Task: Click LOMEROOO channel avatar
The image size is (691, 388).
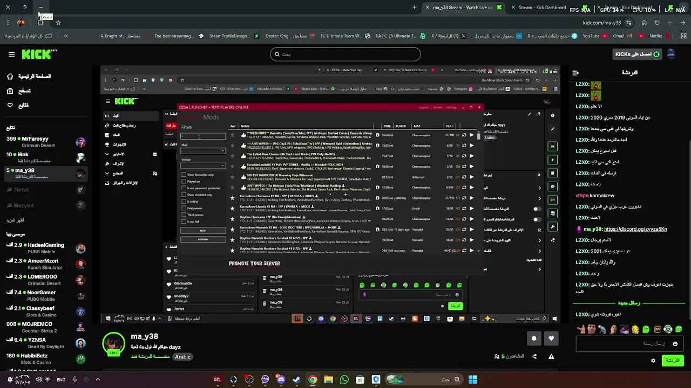Action: click(x=80, y=280)
